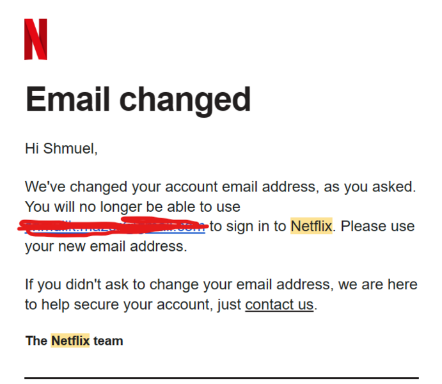
Task: Click the horizontal divider line below the signature
Action: 221,378
